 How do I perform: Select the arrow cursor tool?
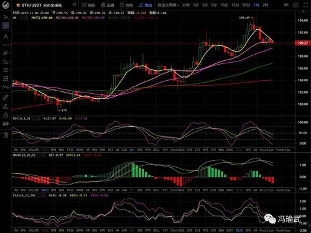point(6,17)
